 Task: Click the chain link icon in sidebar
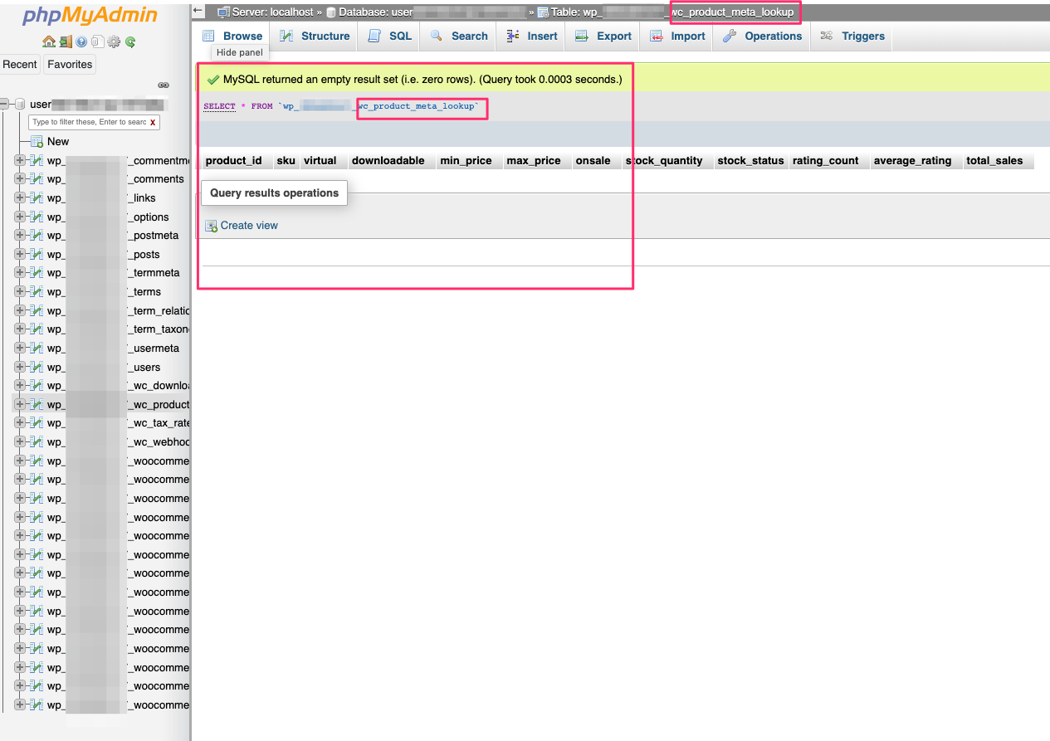164,85
